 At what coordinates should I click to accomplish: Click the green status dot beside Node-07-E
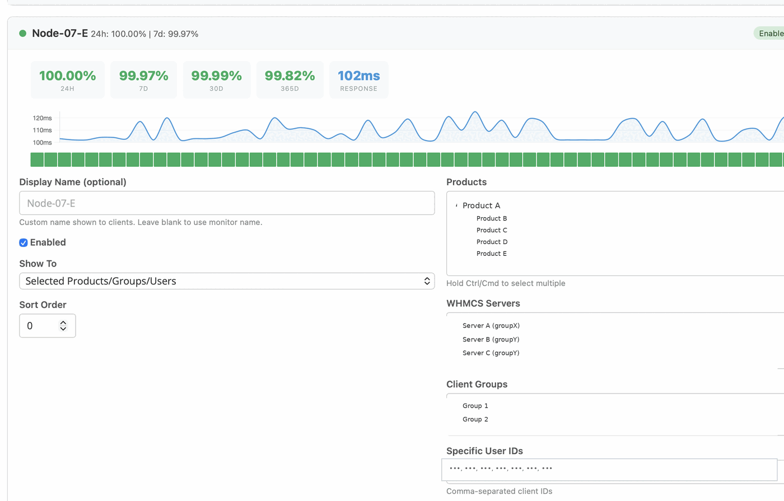point(23,34)
